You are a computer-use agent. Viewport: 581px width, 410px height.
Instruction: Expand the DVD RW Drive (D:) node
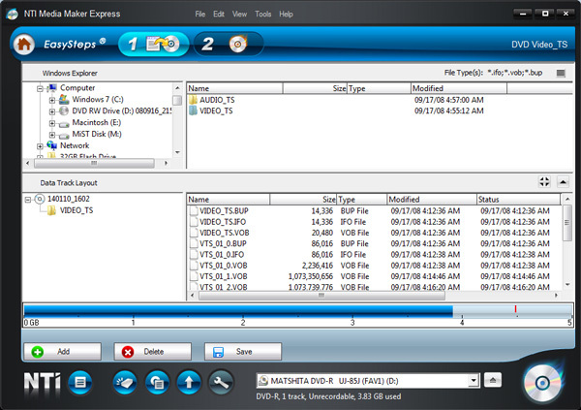[52, 111]
